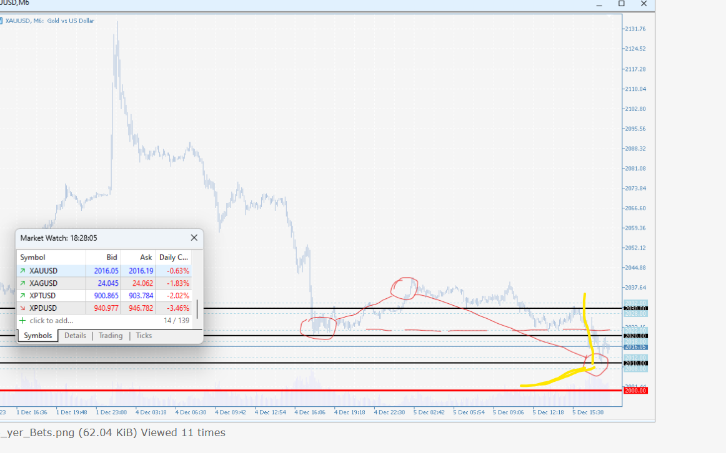Click the 2032.00 light-blue price label

pos(635,303)
